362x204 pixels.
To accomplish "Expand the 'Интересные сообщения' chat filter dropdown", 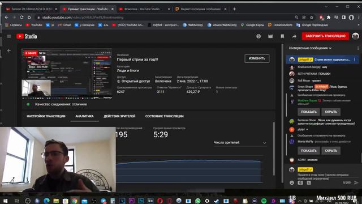I will [x=311, y=48].
